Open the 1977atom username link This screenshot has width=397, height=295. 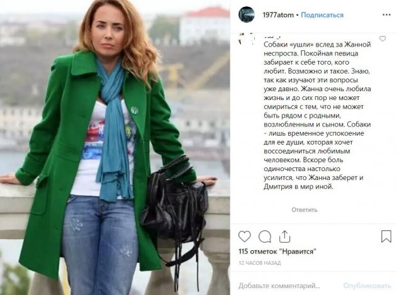coord(278,15)
